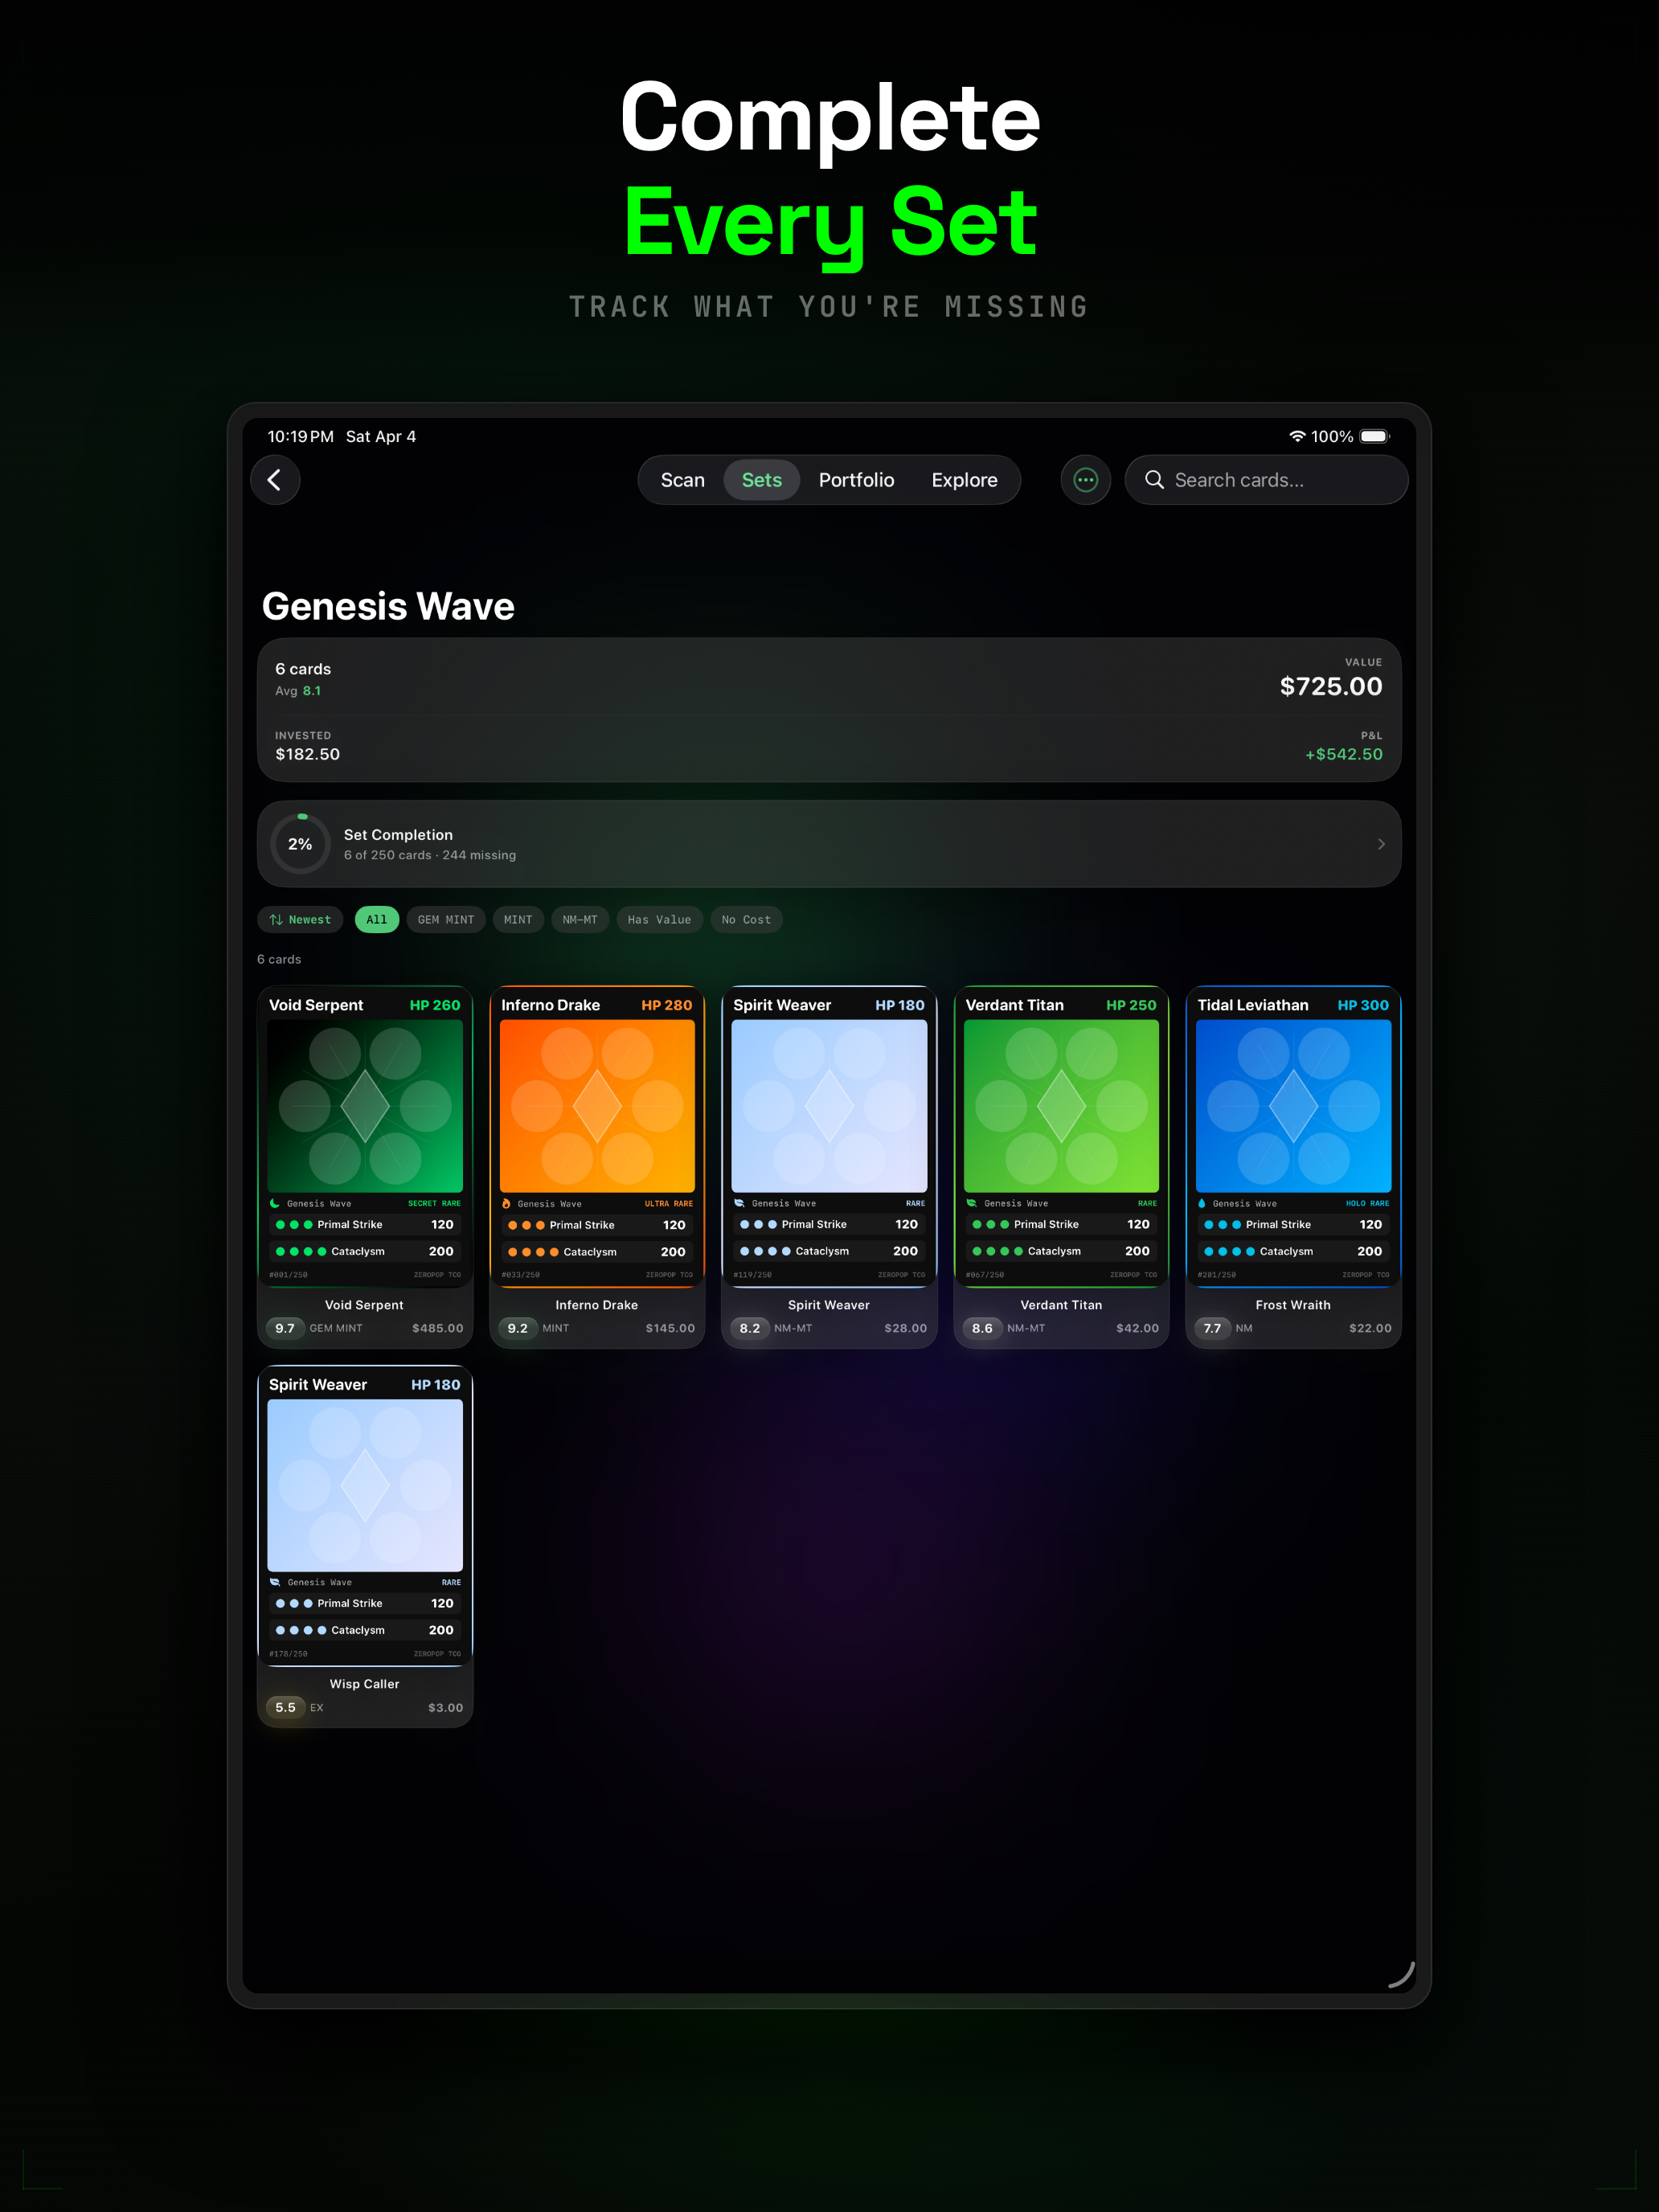Click the 8.6 grade badge
The height and width of the screenshot is (2212, 1659).
click(982, 1328)
